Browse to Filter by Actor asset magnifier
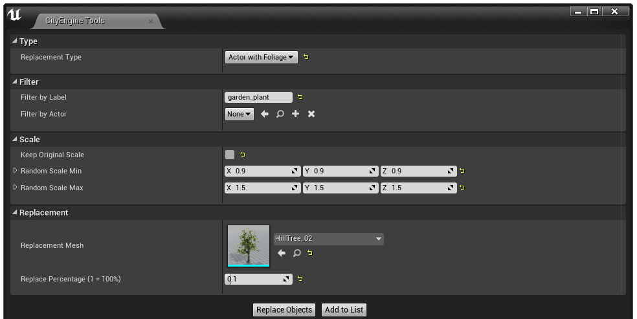 [x=280, y=114]
